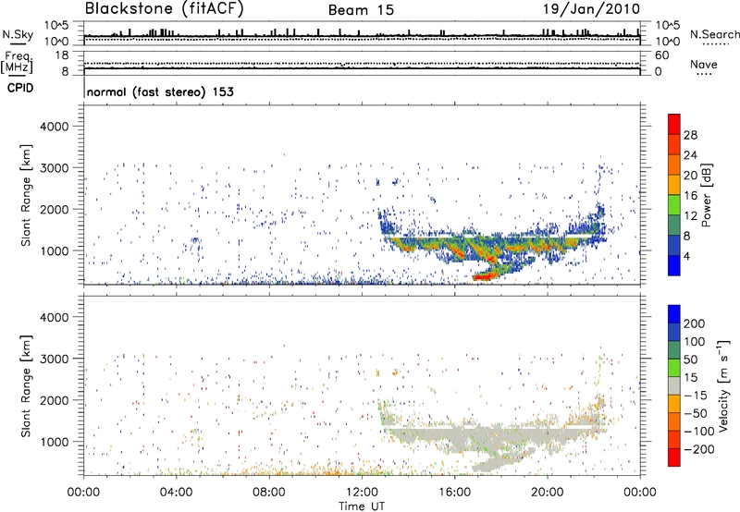Click the gray segment of Velocity color bar
Viewport: 740px width, 512px height.
click(x=674, y=385)
